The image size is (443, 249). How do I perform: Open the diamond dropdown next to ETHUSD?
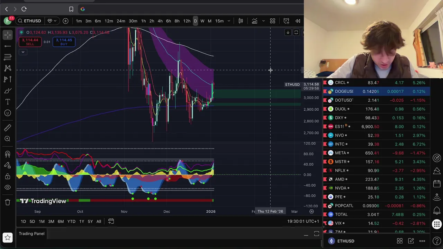click(x=52, y=21)
